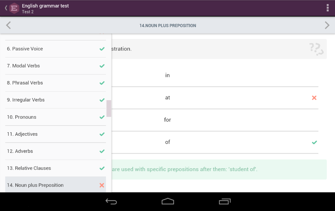
Task: Go to next question with right arrow
Action: point(327,25)
